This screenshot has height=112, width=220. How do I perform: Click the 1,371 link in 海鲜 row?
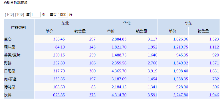(214, 63)
